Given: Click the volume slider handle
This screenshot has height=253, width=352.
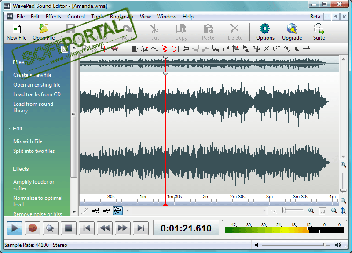Looking at the screenshot, I should pyautogui.click(x=325, y=245).
